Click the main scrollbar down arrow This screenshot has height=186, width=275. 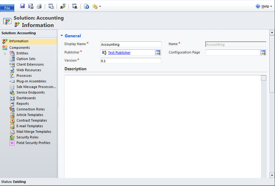[x=272, y=175]
